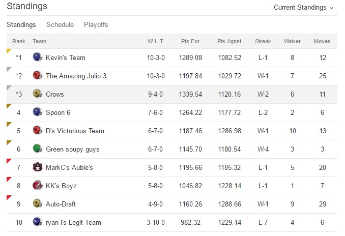Image resolution: width=345 pixels, height=236 pixels.
Task: Open Kevin's Team page link
Action: coord(66,57)
